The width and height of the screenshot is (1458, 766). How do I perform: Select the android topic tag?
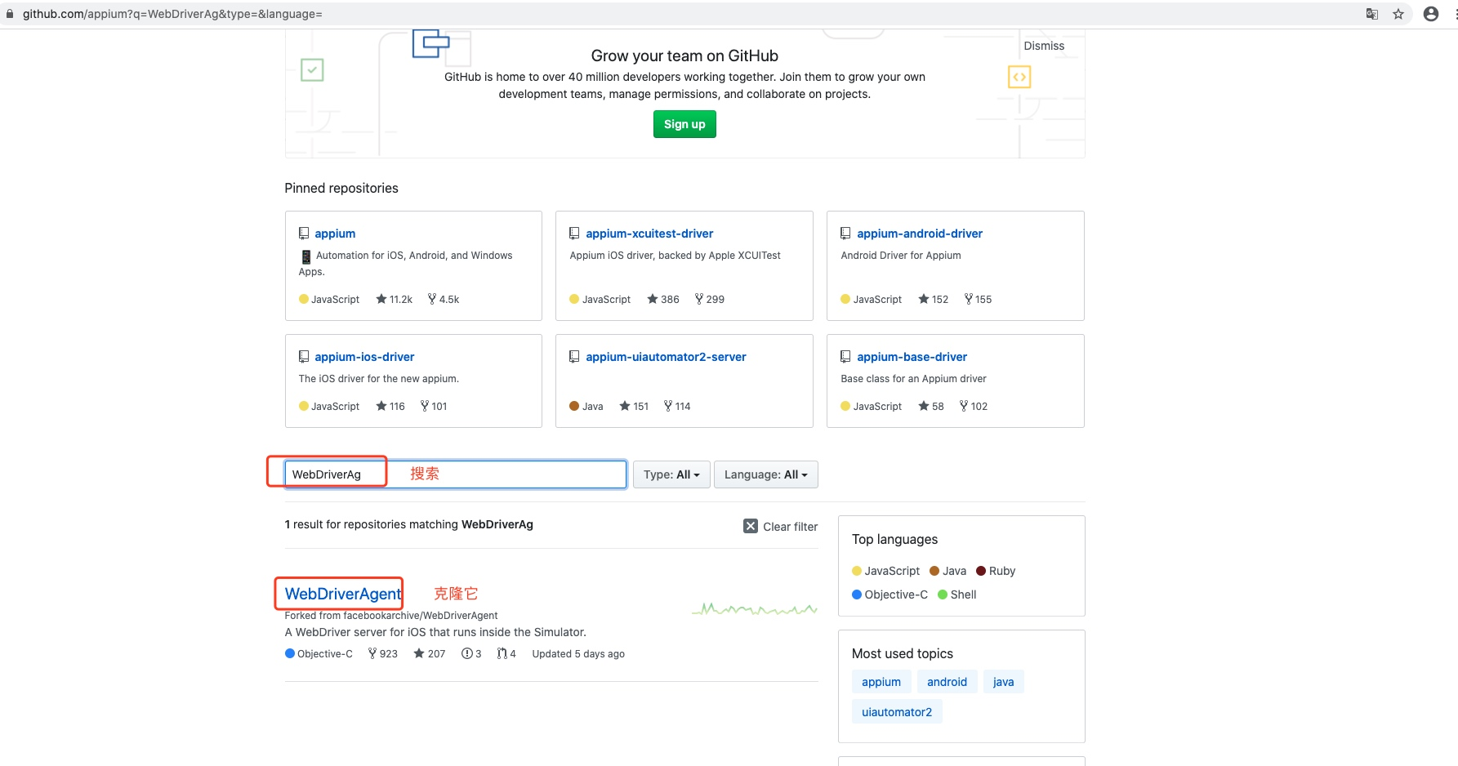point(947,682)
